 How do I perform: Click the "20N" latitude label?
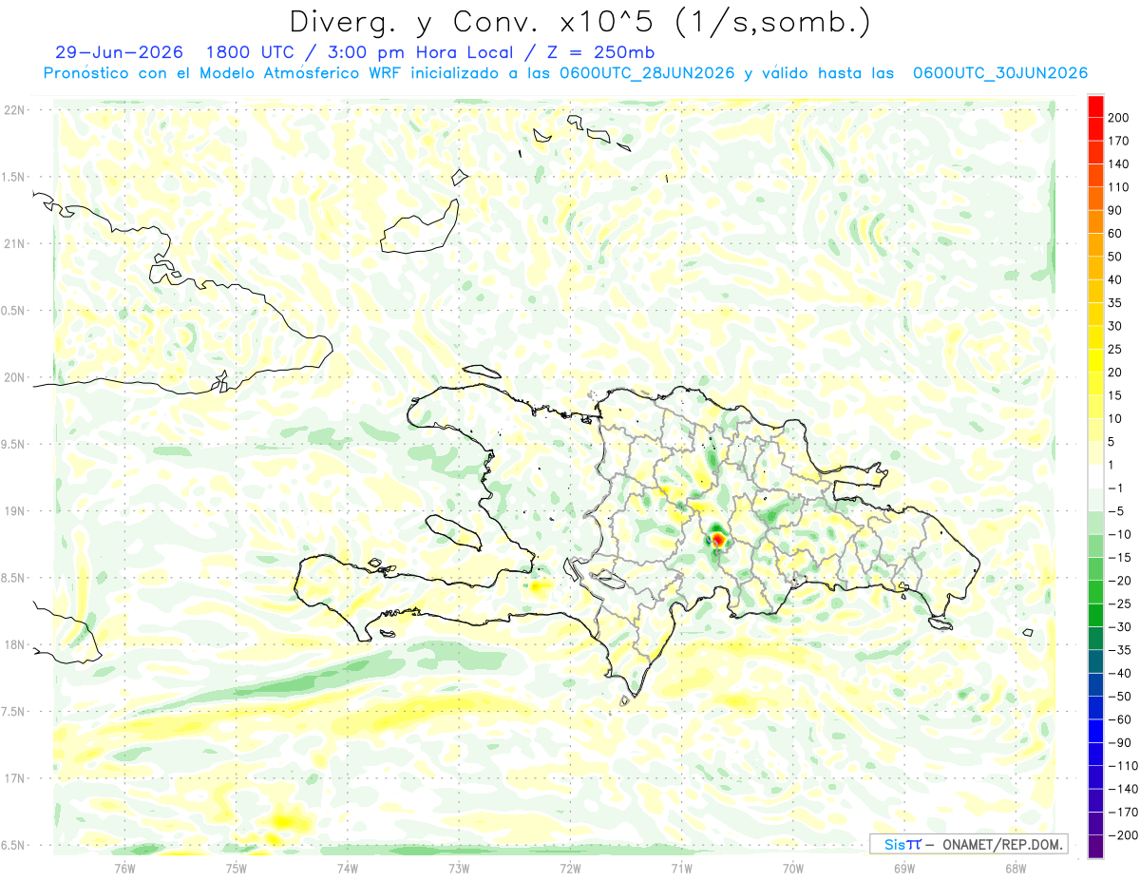click(x=14, y=377)
